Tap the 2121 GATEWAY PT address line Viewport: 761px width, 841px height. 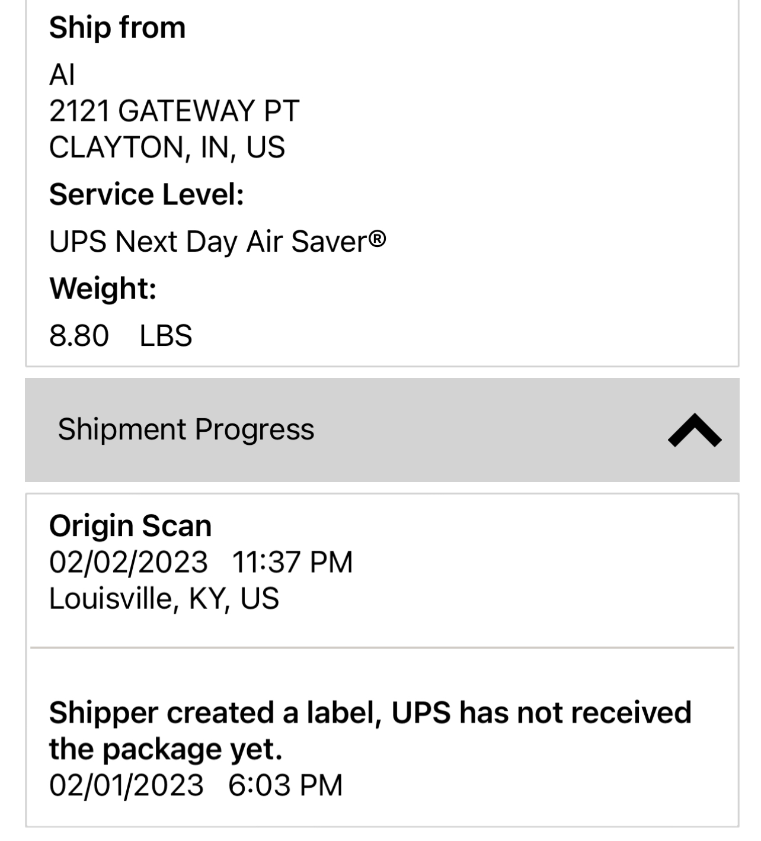pos(174,111)
